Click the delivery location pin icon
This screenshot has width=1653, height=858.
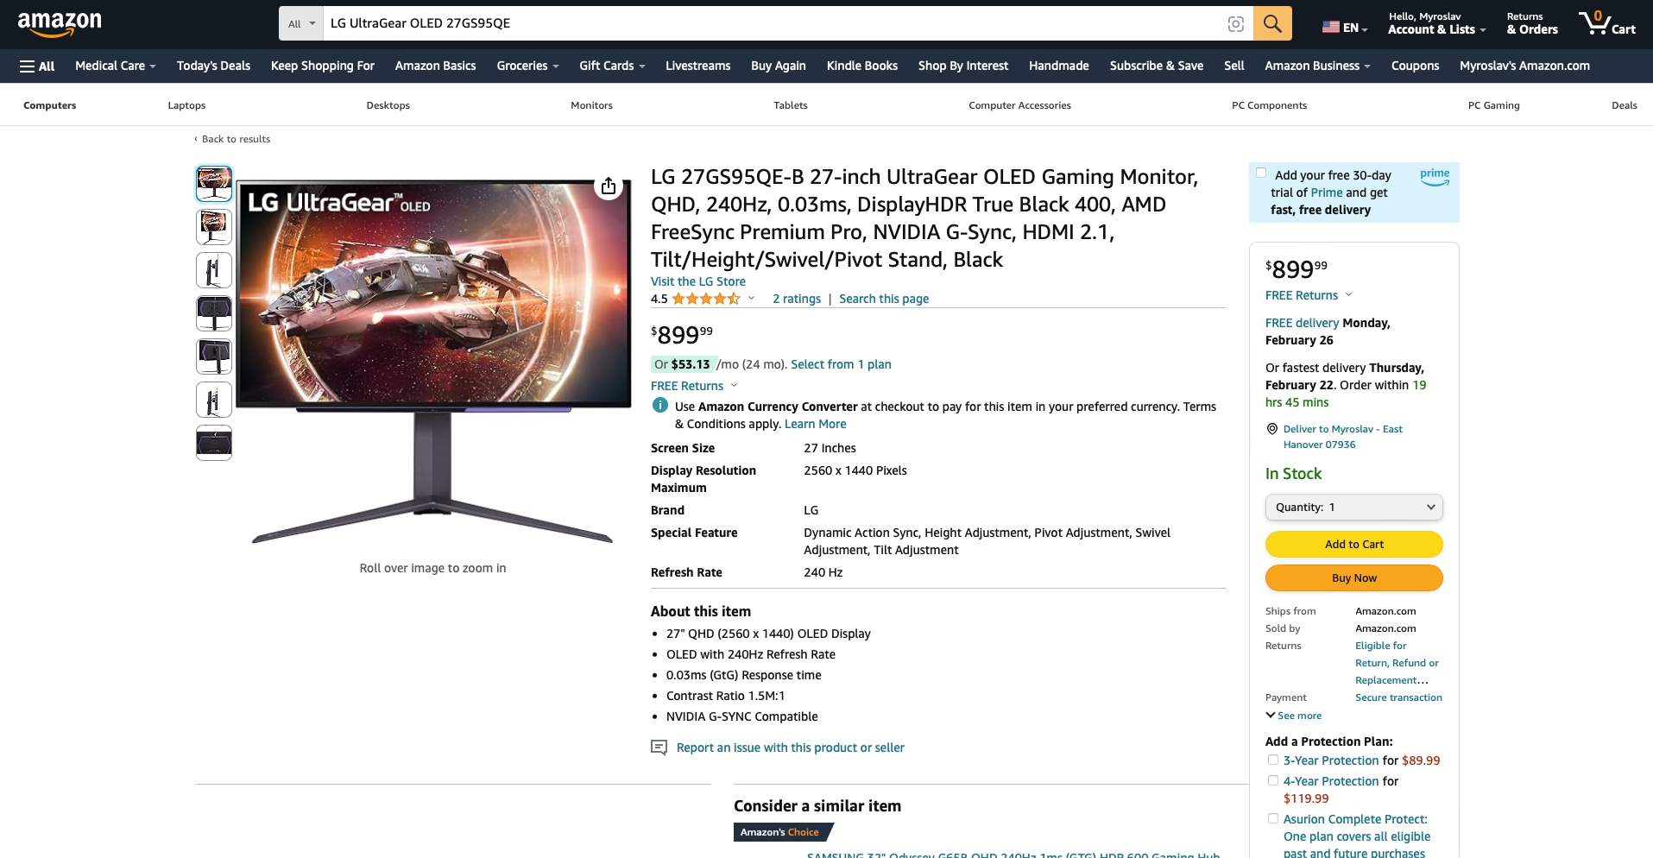point(1271,429)
